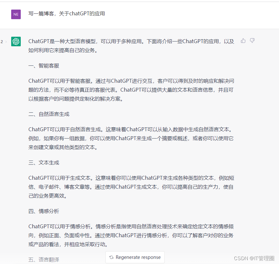Click the next-response chevron beside the 2
This screenshot has width=279, height=264.
click(6, 42)
